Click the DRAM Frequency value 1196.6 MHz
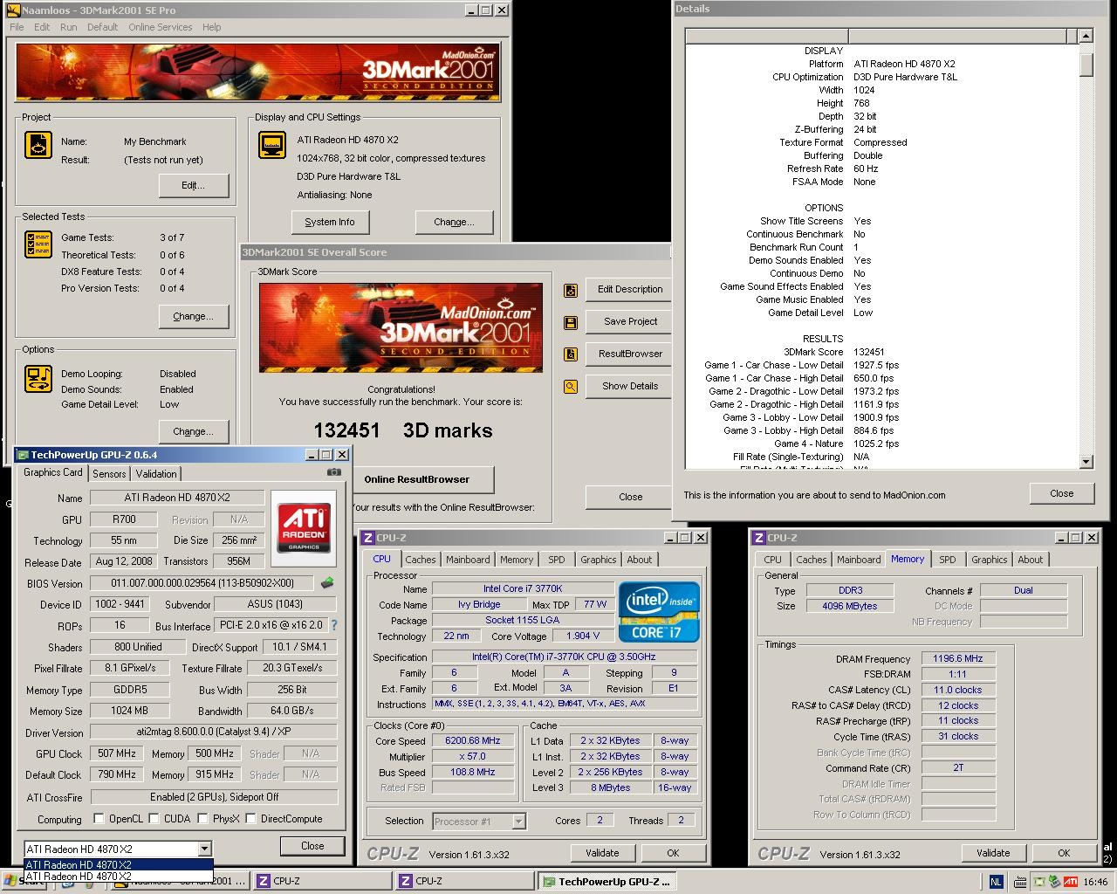1117x894 pixels. click(958, 659)
